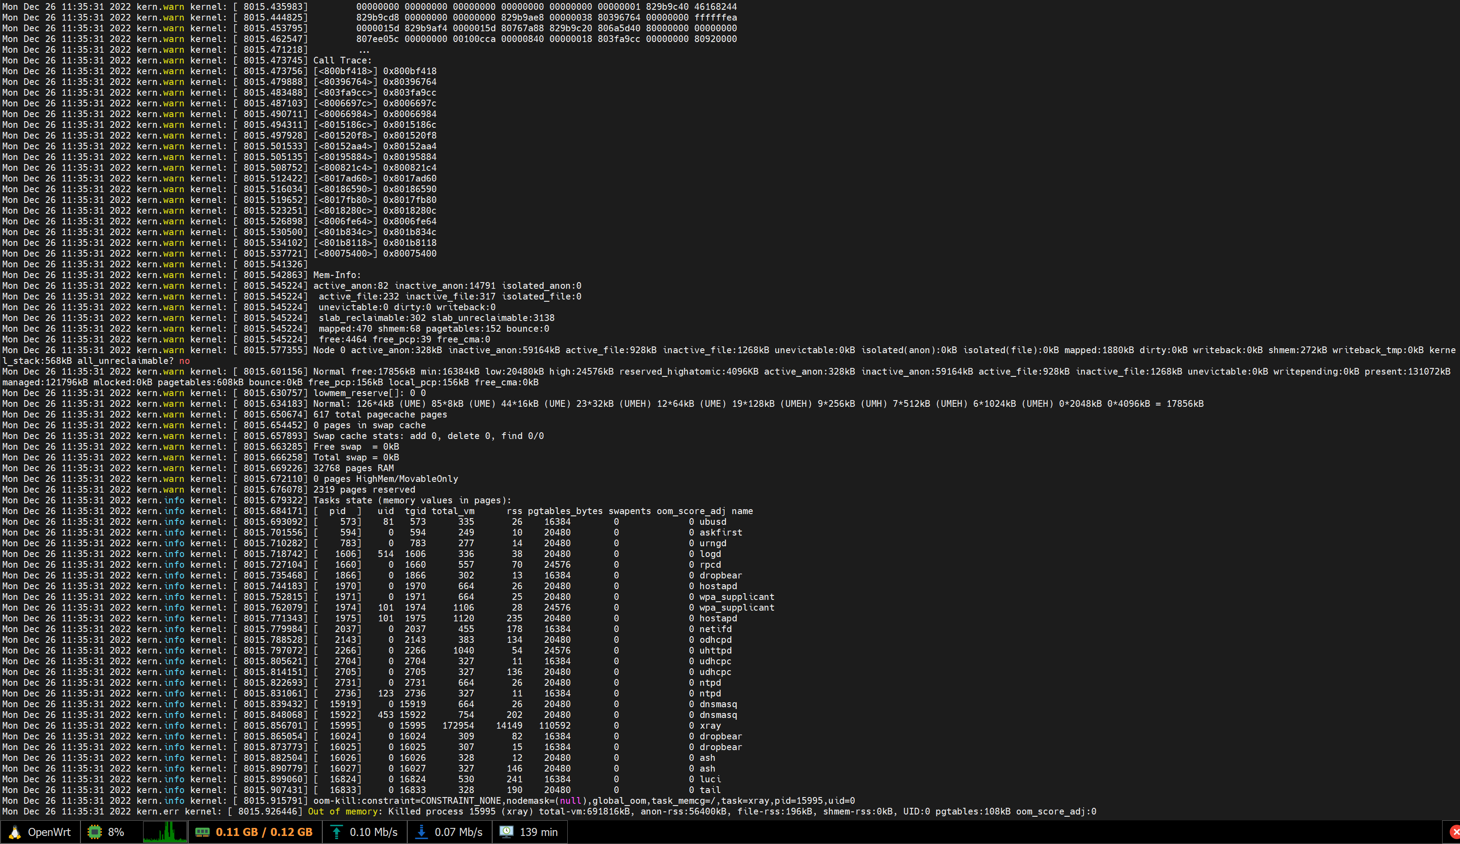The image size is (1460, 844).
Task: Click the 0.07 Mb/s download speed
Action: pos(458,832)
